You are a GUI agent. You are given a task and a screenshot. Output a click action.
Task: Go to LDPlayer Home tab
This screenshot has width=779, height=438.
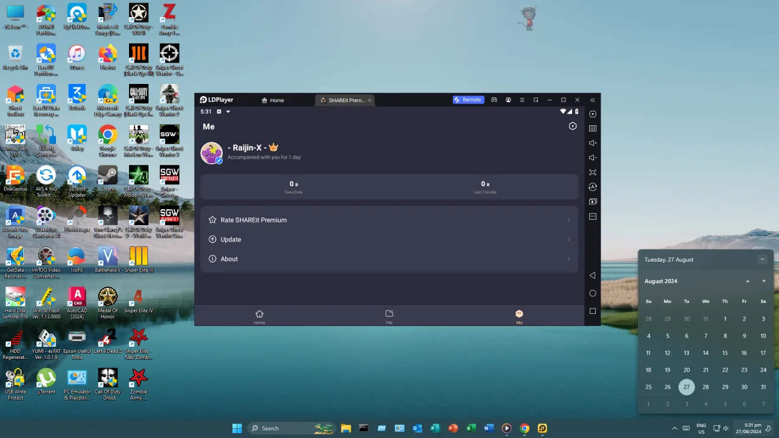[x=273, y=100]
